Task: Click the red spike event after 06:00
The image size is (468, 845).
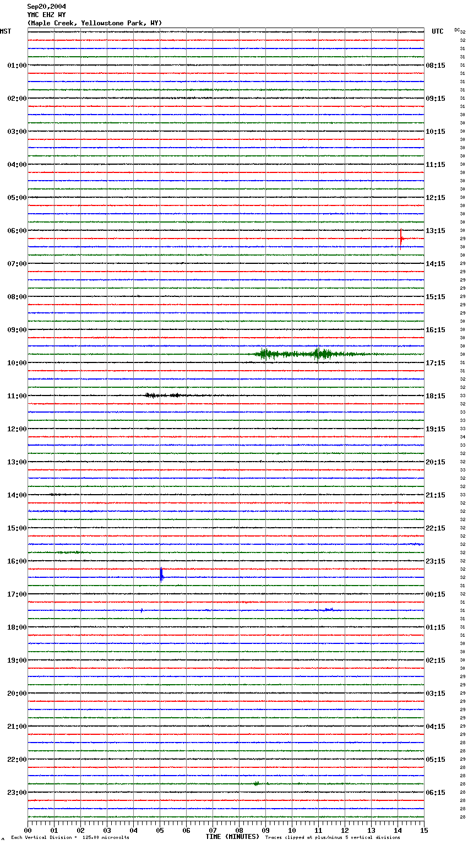Action: [401, 238]
